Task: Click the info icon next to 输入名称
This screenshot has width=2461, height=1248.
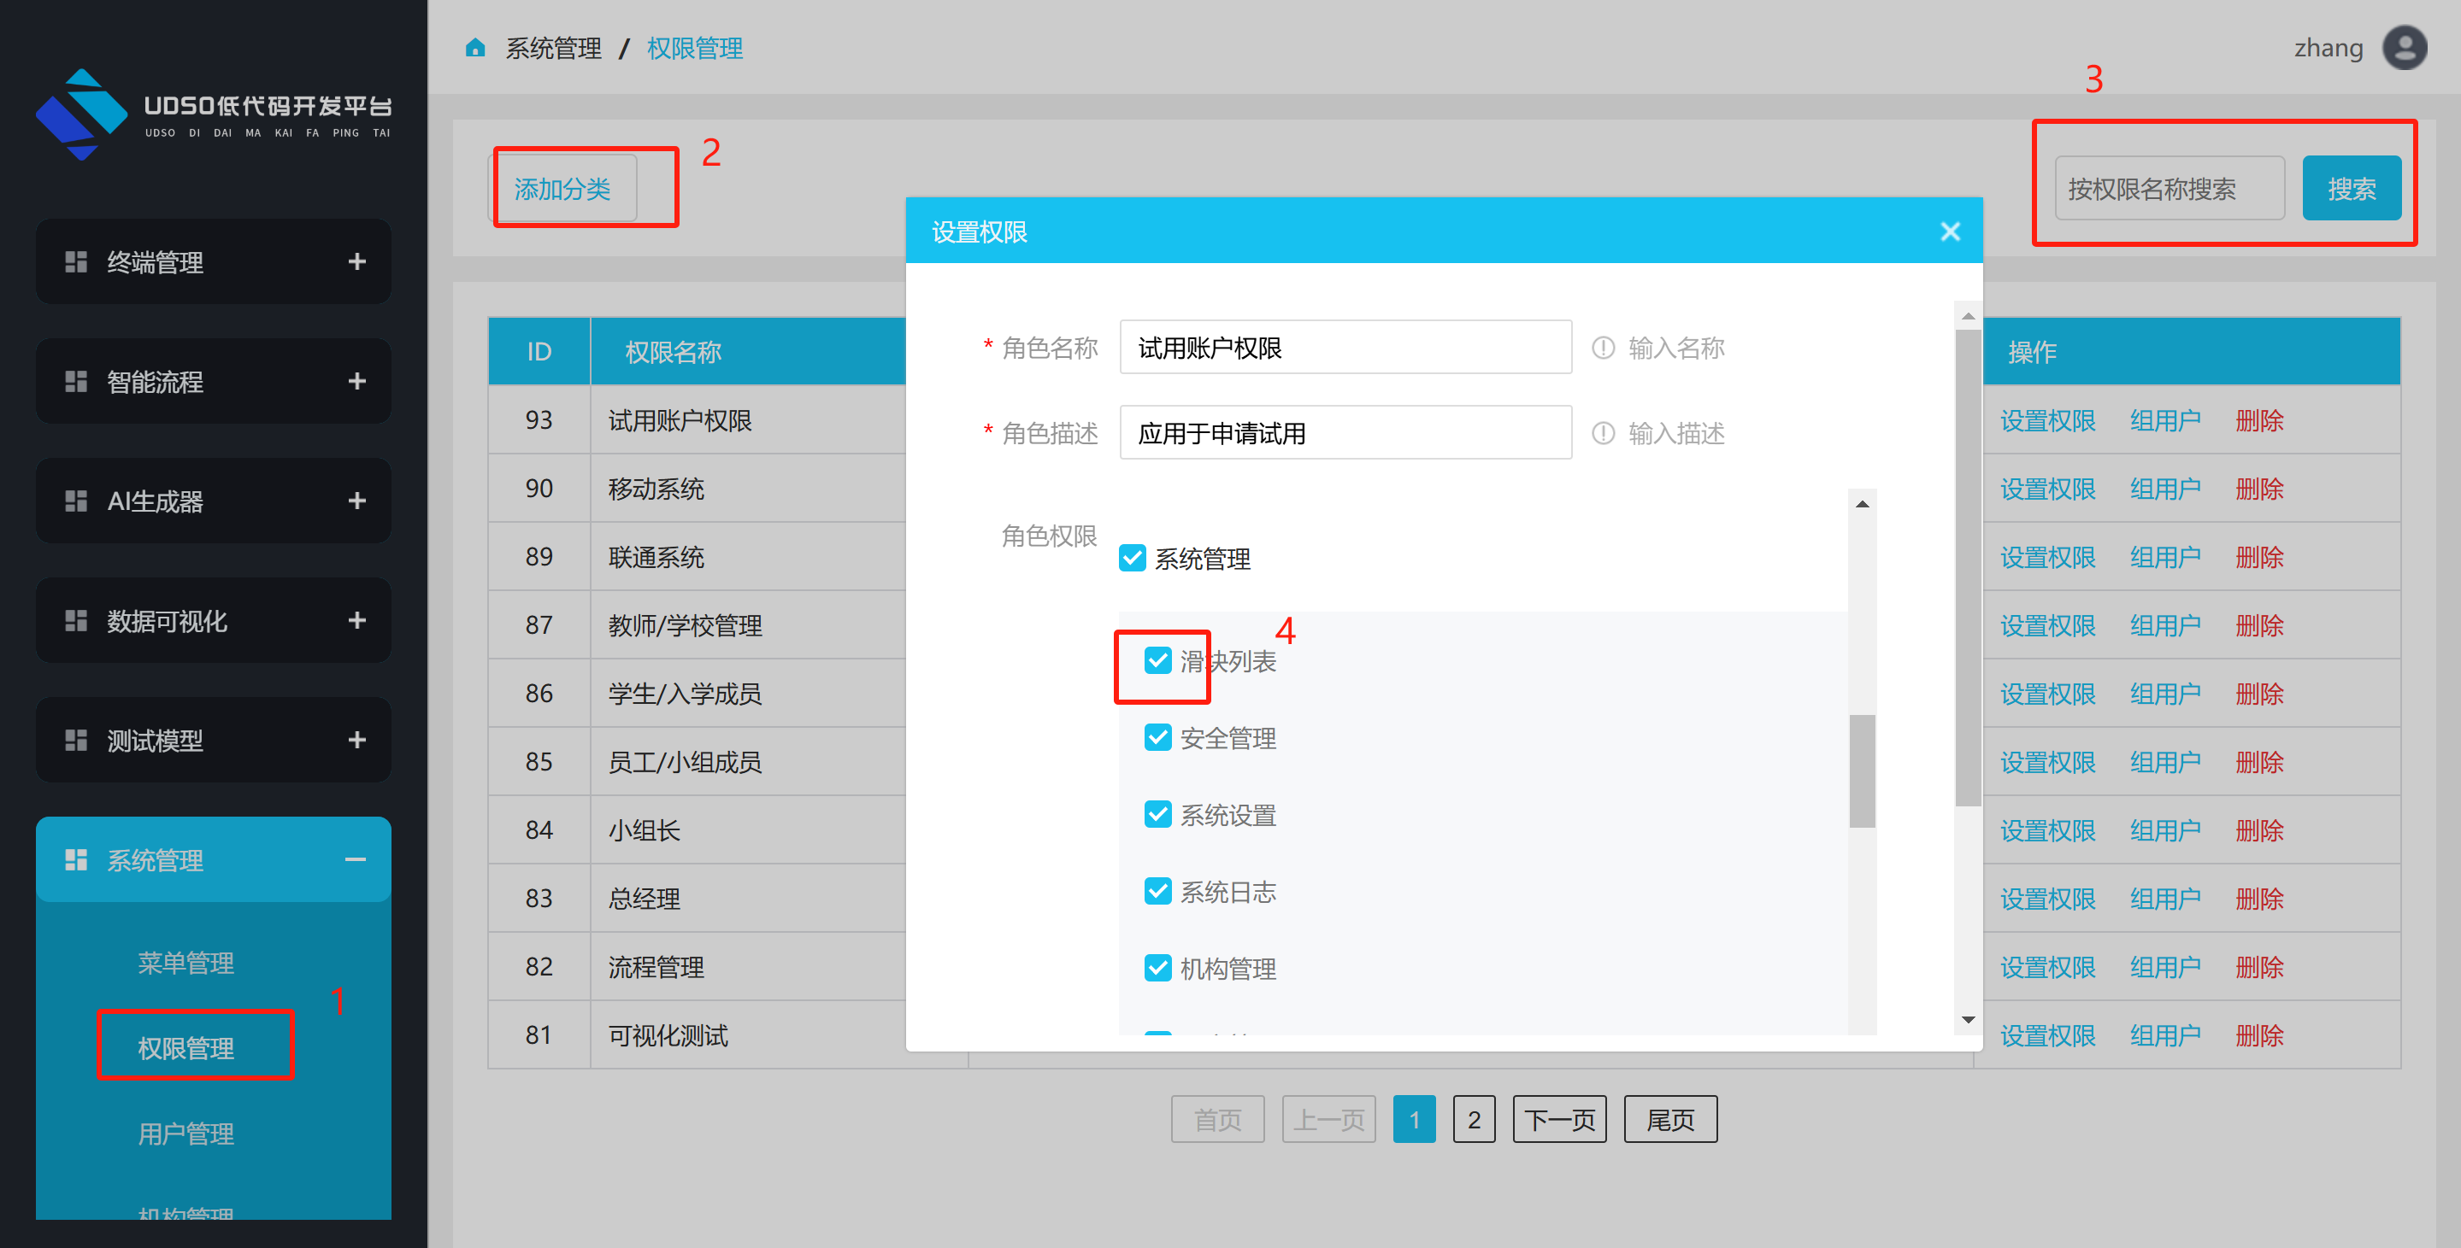Action: pyautogui.click(x=1602, y=348)
